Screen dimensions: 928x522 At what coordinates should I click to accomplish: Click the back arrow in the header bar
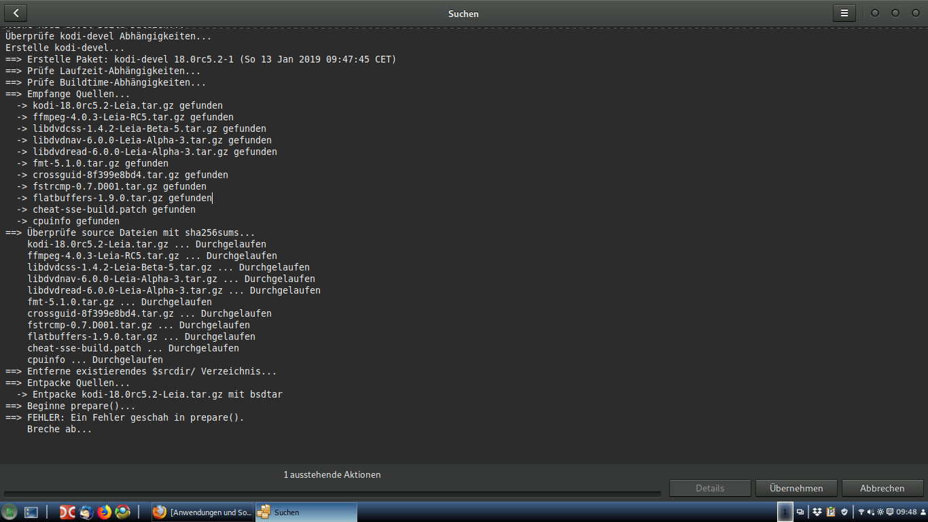click(16, 13)
